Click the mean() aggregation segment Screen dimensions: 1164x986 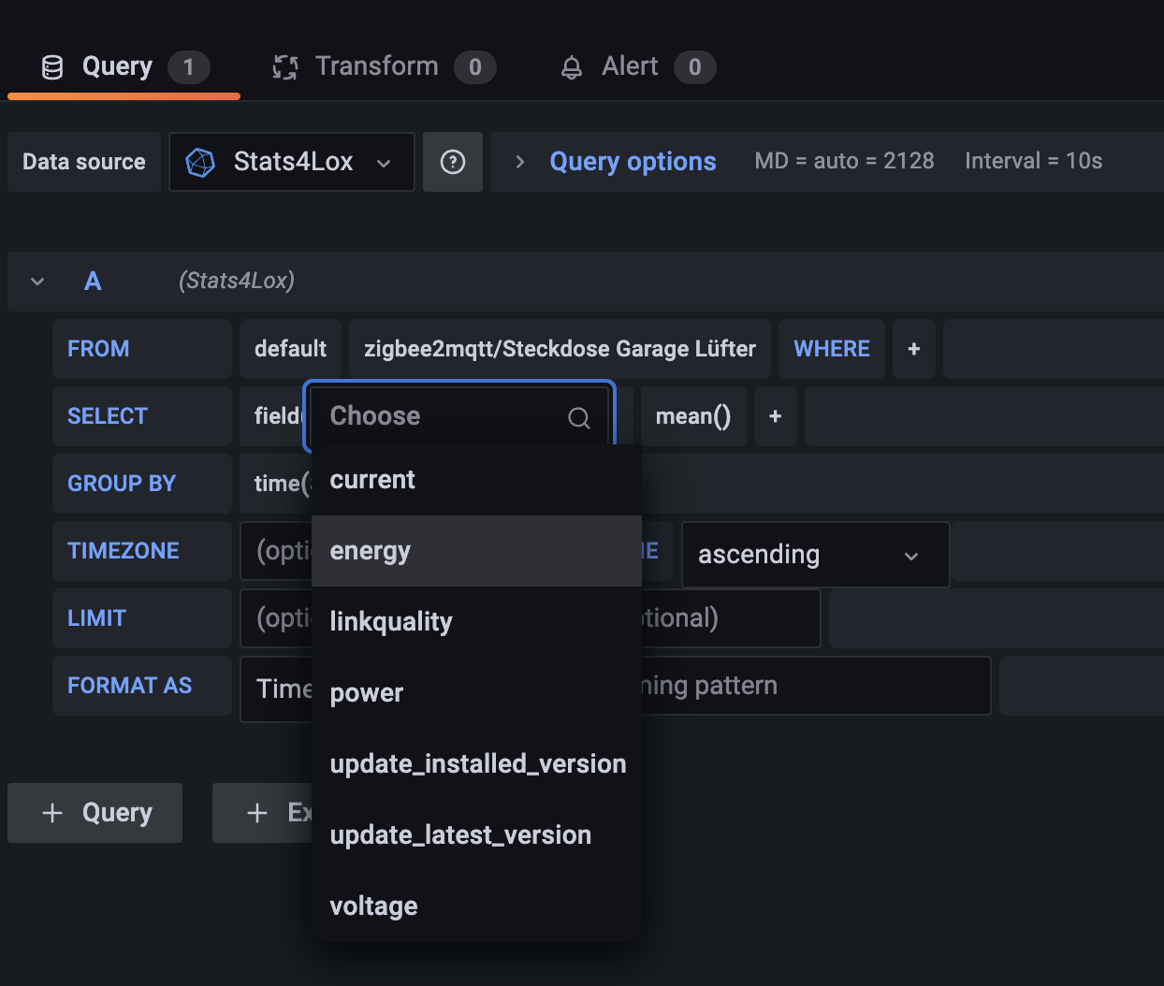[693, 416]
